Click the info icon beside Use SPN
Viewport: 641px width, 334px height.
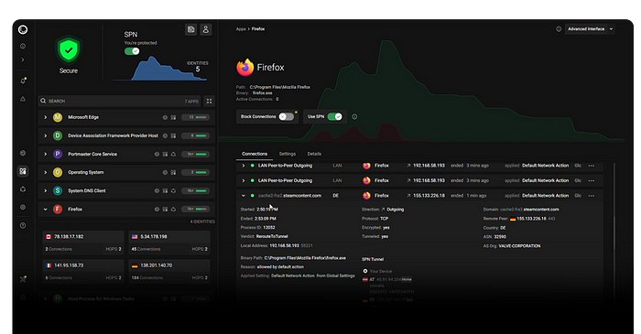point(354,117)
